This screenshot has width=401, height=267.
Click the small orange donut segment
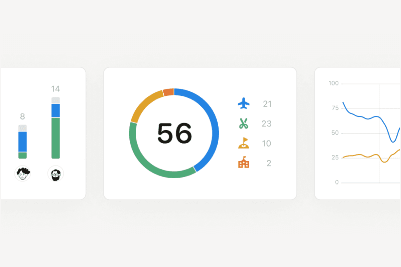(x=168, y=92)
